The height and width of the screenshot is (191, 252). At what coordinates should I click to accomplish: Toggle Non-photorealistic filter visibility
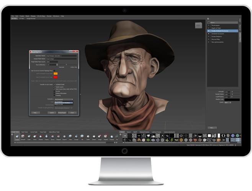[x=209, y=42]
